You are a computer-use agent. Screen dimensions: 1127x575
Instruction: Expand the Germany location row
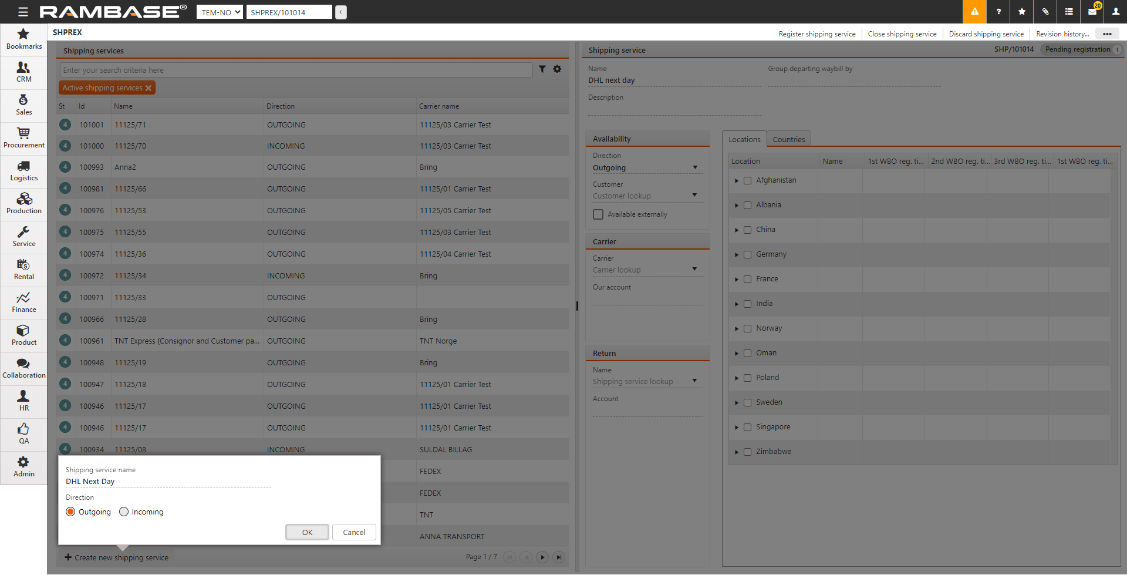[737, 255]
